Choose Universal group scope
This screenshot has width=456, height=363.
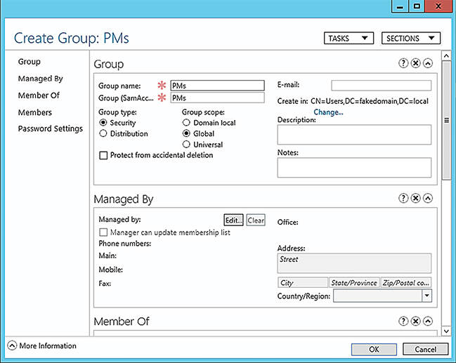[186, 145]
